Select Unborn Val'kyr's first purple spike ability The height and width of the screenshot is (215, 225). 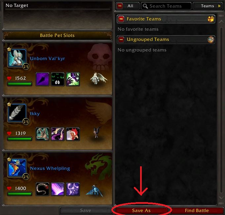42,79
